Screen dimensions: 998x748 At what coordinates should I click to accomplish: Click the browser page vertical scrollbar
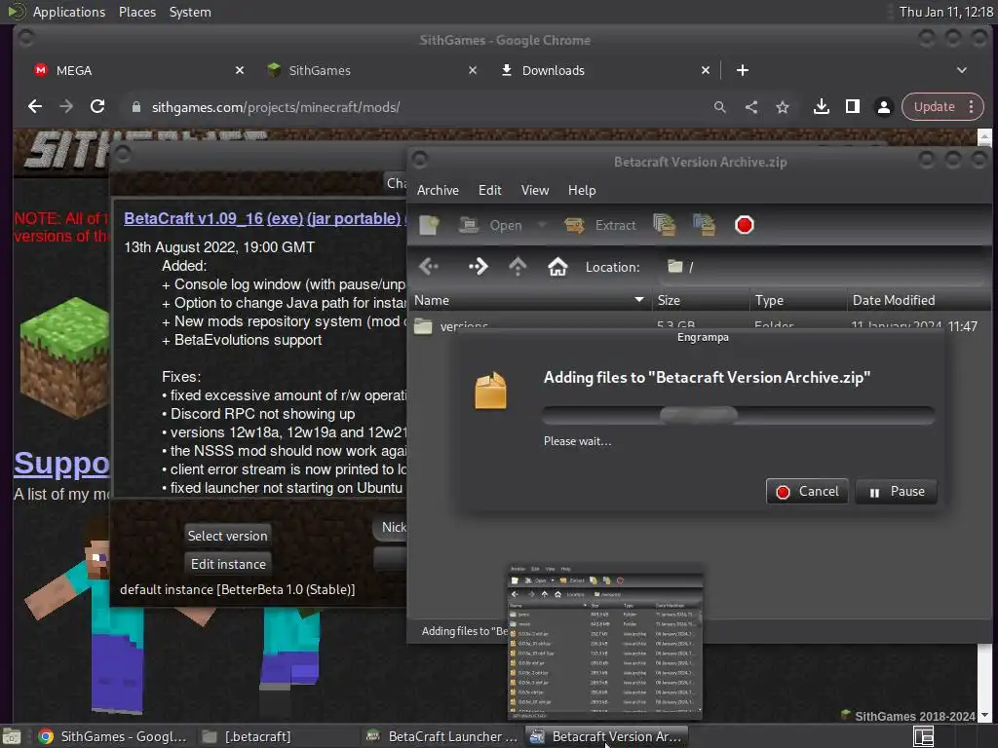[984, 427]
